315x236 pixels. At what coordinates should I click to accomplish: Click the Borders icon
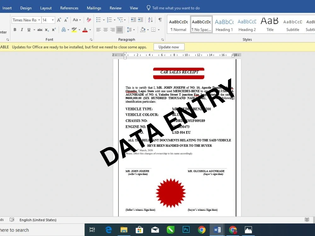(x=153, y=30)
